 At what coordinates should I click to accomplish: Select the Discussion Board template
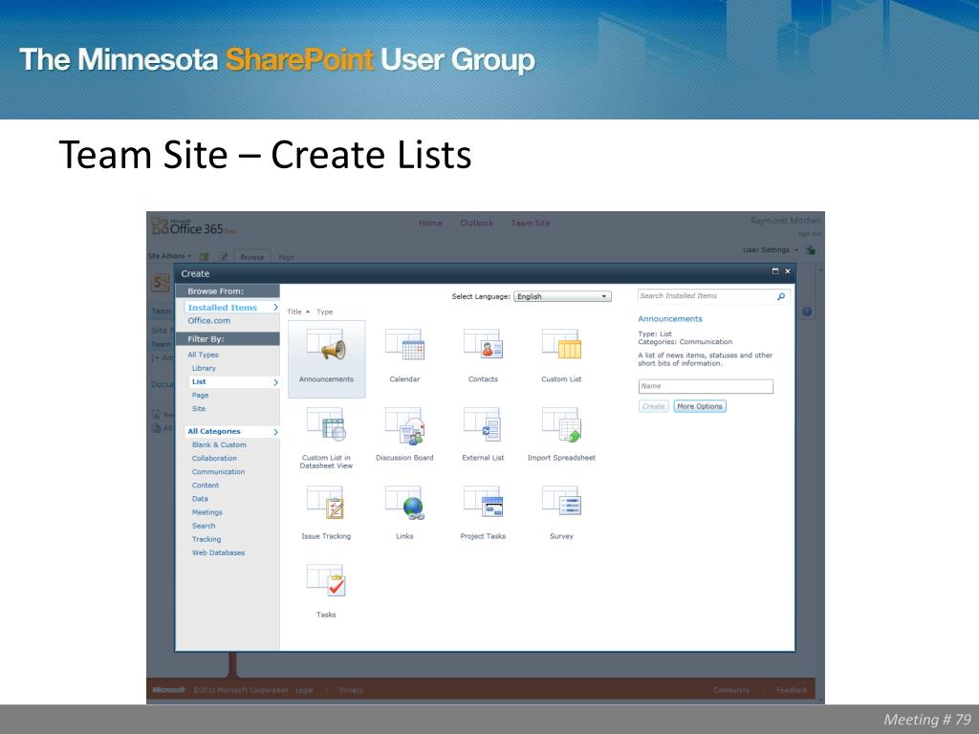click(404, 425)
